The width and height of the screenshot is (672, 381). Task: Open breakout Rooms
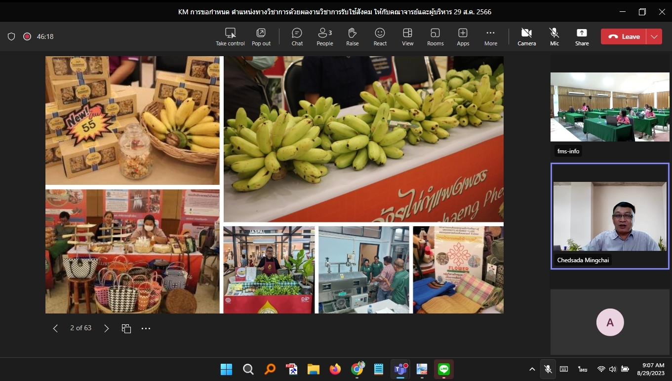(435, 36)
